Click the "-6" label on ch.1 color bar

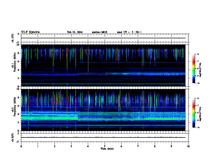[x=198, y=54]
